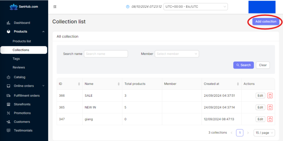This screenshot has height=141, width=283.
Task: Click the Search button
Action: click(x=243, y=65)
